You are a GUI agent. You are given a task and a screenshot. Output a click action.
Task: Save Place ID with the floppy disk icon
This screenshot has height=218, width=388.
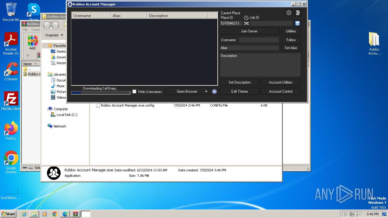point(297,23)
